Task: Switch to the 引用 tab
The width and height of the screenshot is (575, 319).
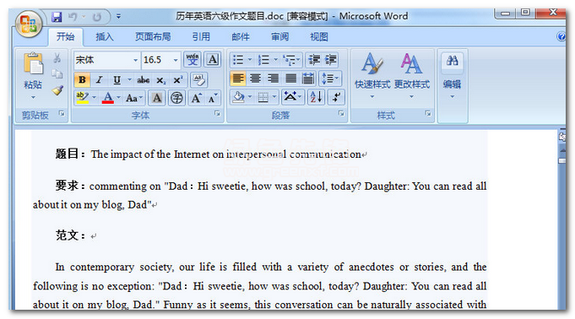Action: click(x=201, y=36)
